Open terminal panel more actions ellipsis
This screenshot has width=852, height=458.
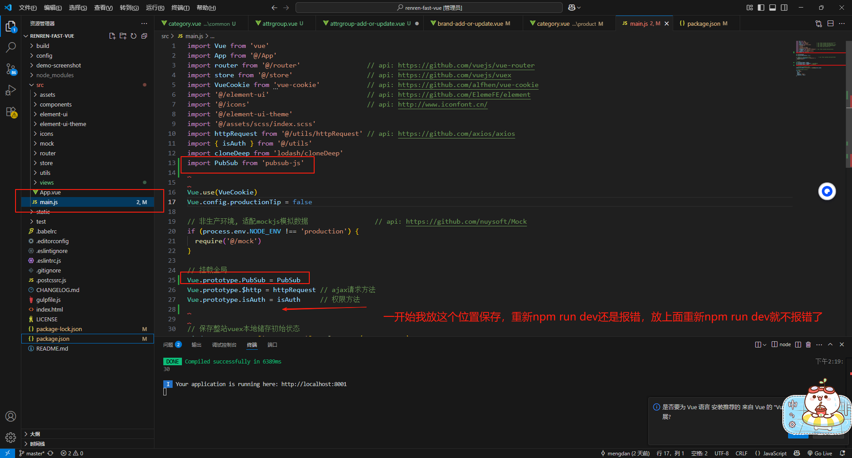pos(819,344)
